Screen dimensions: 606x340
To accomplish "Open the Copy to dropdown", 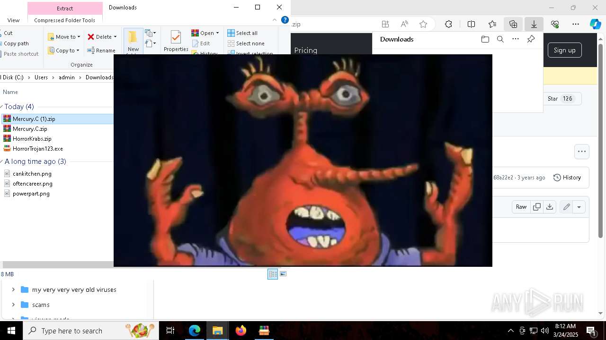I will point(64,51).
